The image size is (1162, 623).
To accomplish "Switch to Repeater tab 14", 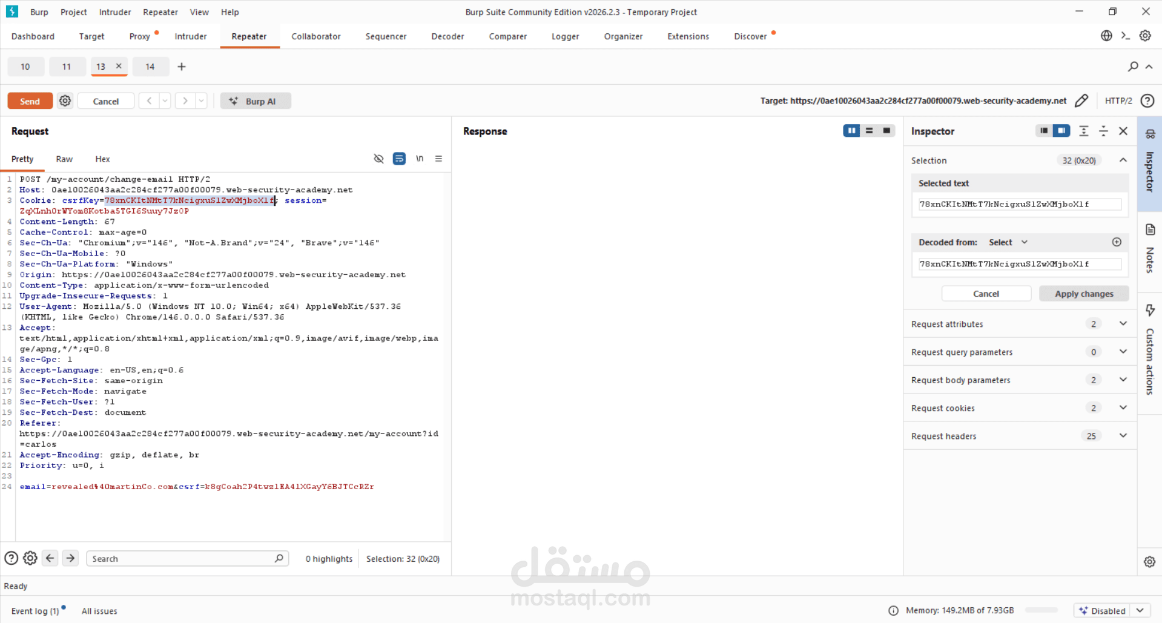I will (x=150, y=67).
